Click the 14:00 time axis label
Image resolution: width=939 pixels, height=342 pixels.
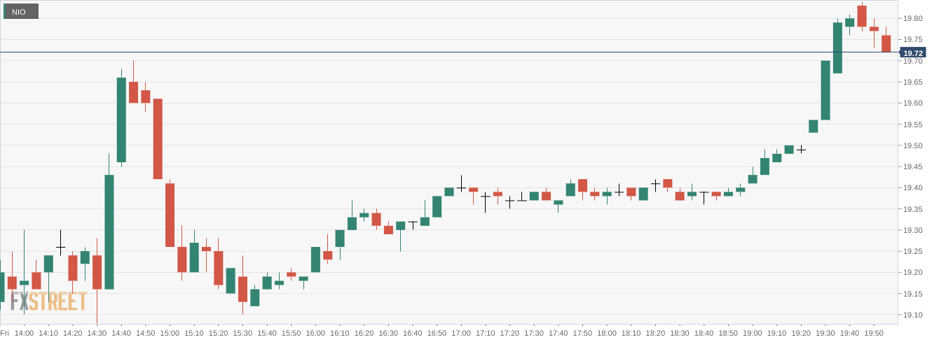24,334
